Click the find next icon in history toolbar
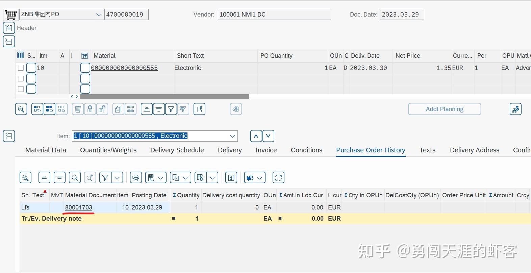This screenshot has height=273, width=531. (90, 178)
